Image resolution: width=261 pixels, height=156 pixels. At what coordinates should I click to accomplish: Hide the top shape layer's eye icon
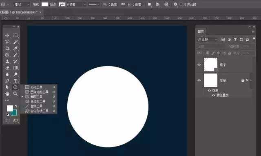(199, 65)
